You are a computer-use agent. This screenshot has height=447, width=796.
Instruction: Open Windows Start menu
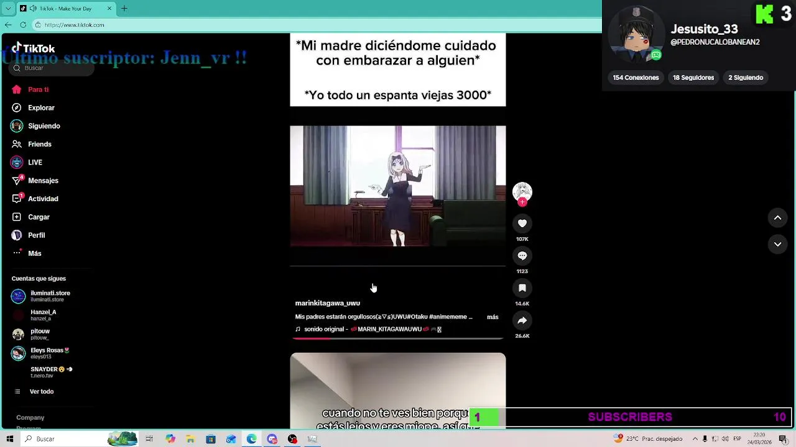pyautogui.click(x=9, y=439)
